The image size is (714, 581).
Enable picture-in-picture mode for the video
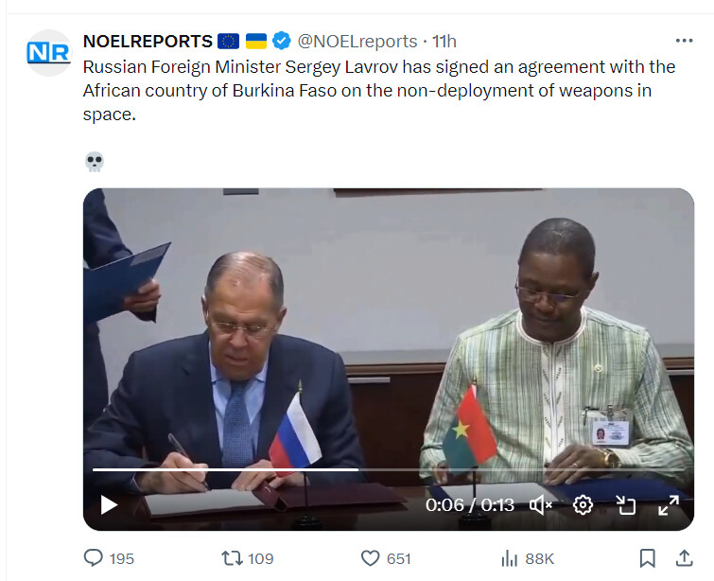click(x=626, y=504)
